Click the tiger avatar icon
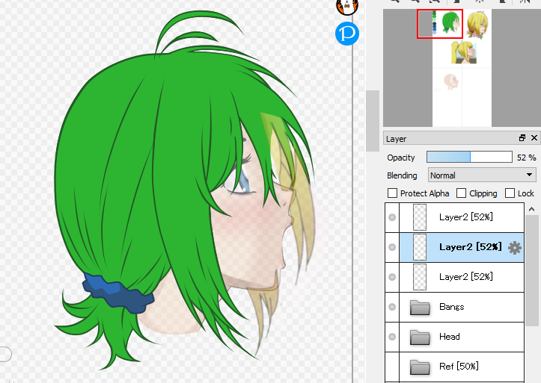Viewport: 541px width, 383px height. 346,7
